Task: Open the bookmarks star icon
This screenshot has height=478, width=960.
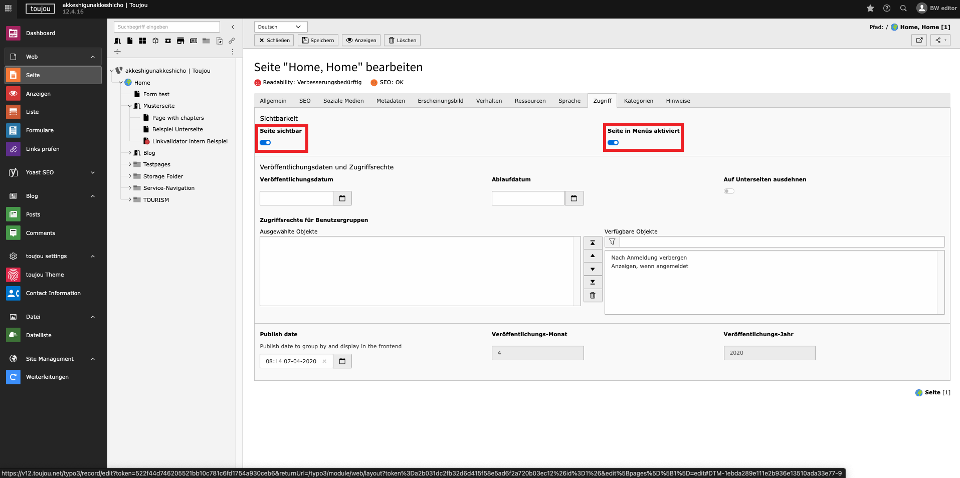Action: pos(870,8)
